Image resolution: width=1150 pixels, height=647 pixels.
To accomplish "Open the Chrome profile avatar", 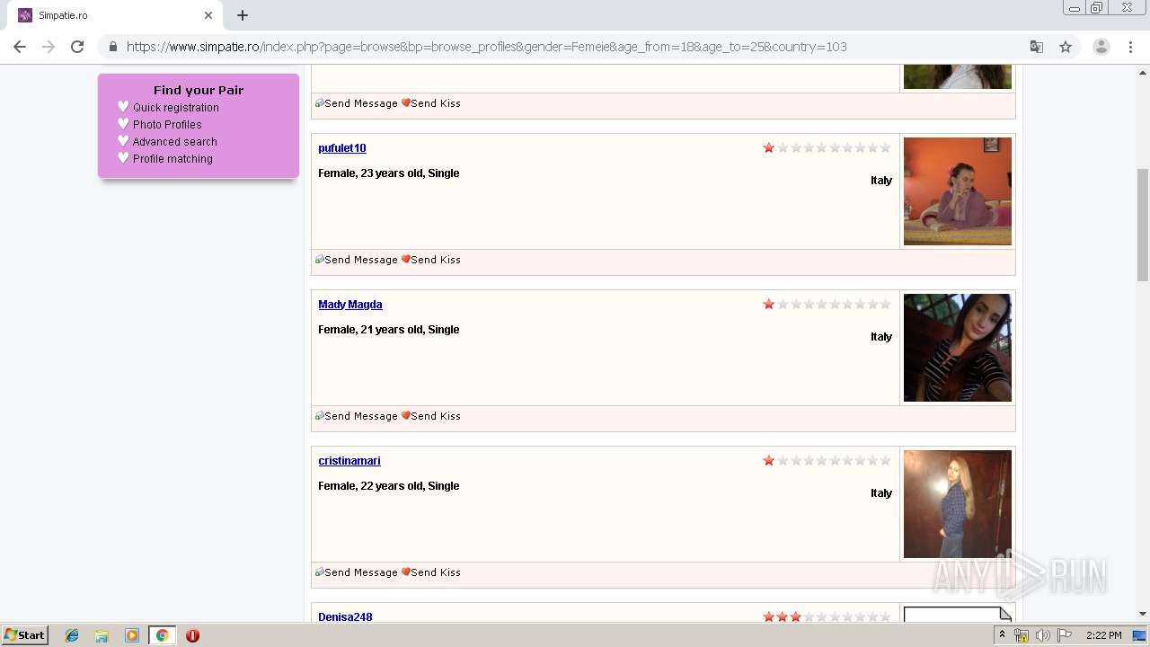I will pyautogui.click(x=1101, y=47).
